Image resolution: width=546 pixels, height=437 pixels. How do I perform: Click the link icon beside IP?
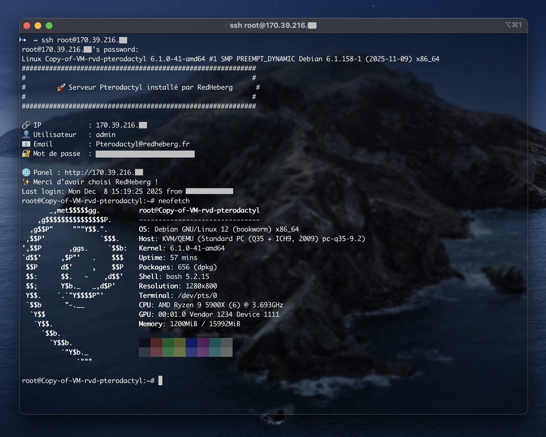point(26,125)
